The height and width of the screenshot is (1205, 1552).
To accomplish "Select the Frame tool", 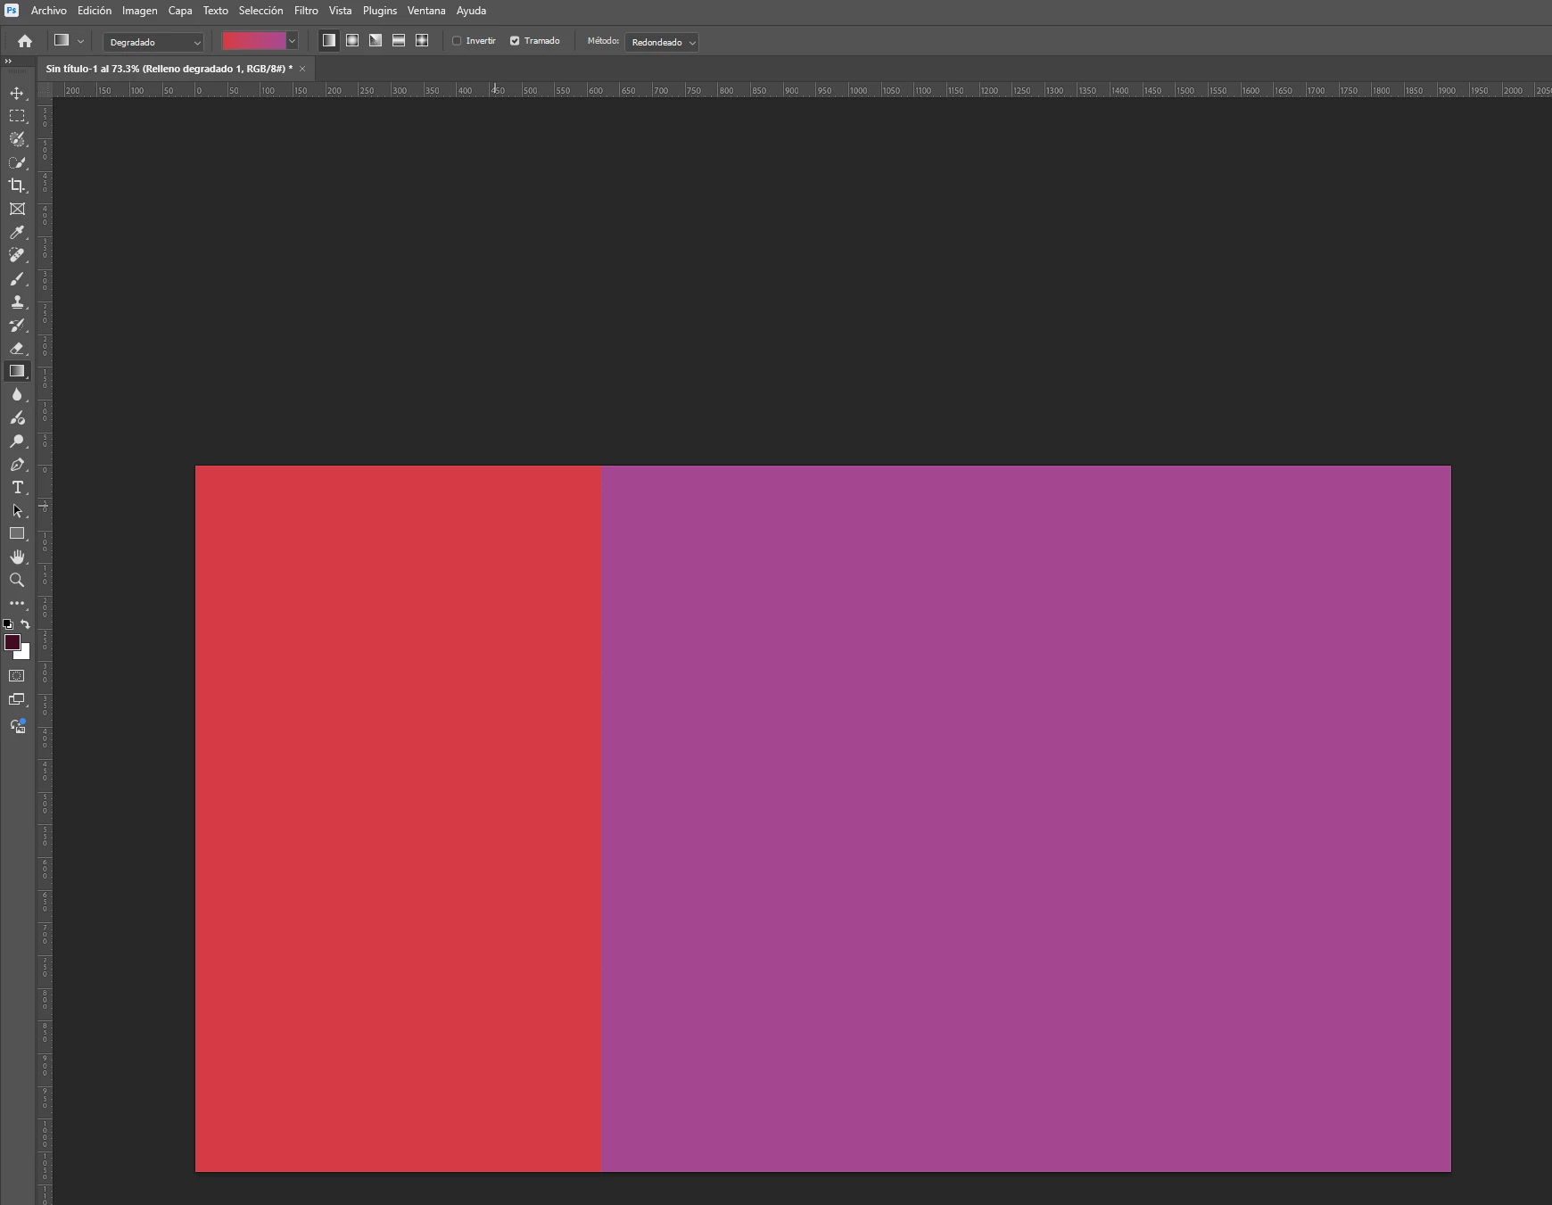I will coord(17,209).
